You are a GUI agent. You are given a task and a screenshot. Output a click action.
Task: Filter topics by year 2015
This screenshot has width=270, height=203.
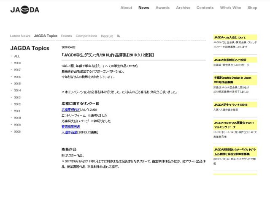pos(17,84)
